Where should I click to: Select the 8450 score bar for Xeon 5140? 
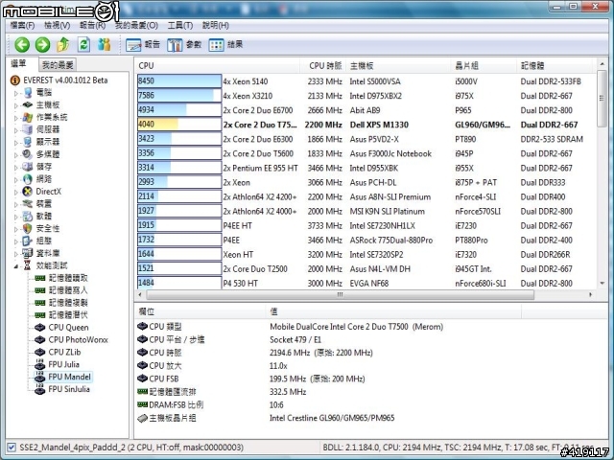(179, 80)
